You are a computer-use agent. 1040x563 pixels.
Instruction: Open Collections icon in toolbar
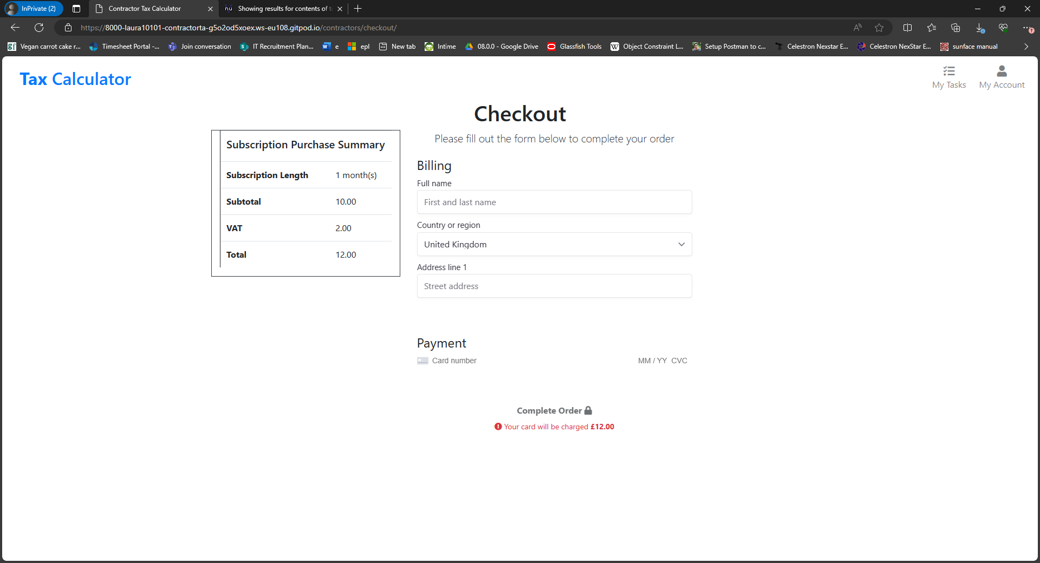click(x=955, y=28)
